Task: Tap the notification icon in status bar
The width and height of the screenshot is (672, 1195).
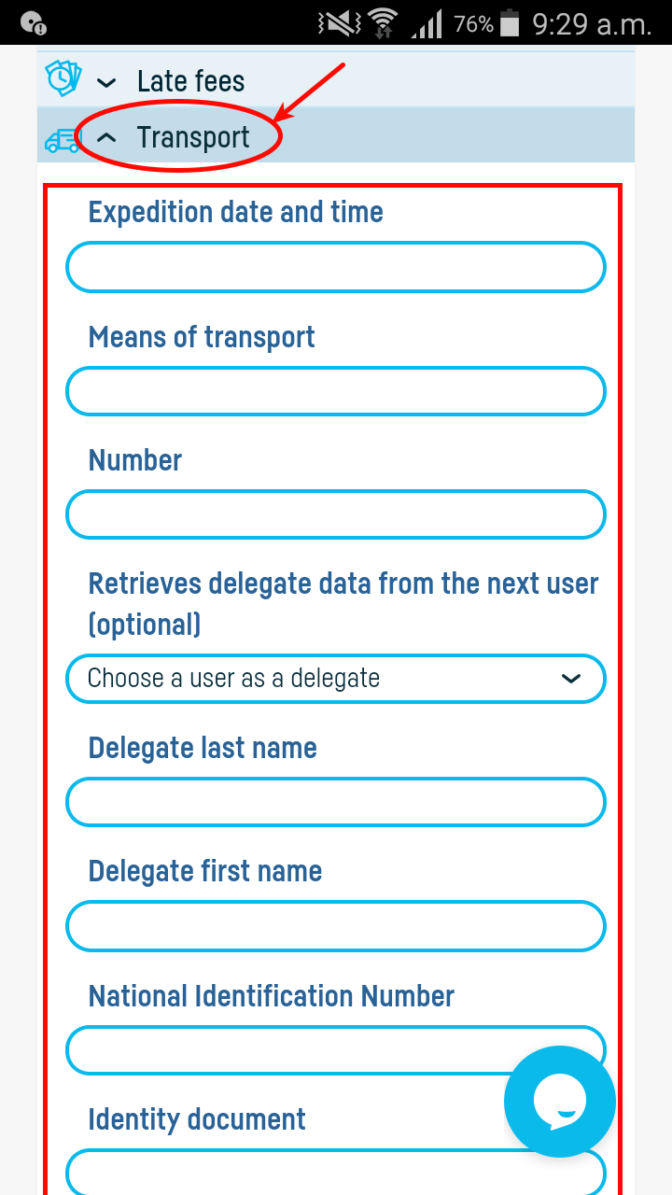Action: 33,23
